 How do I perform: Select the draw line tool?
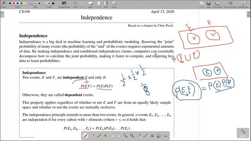[x=146, y=136]
